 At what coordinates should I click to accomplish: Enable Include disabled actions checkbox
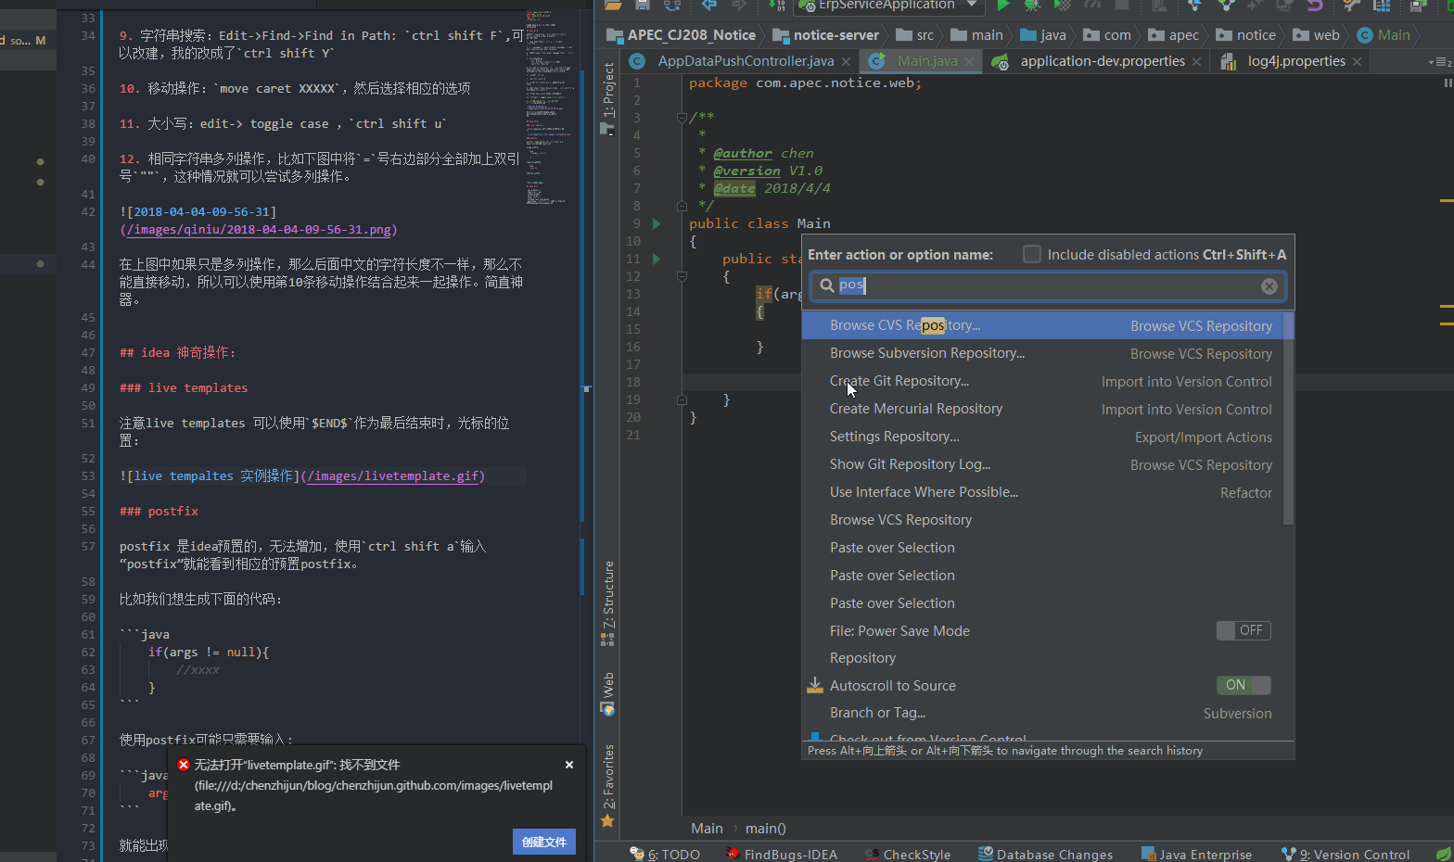click(x=1032, y=254)
